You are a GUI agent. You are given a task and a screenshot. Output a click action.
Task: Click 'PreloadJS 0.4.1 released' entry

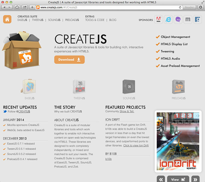click(x=22, y=159)
